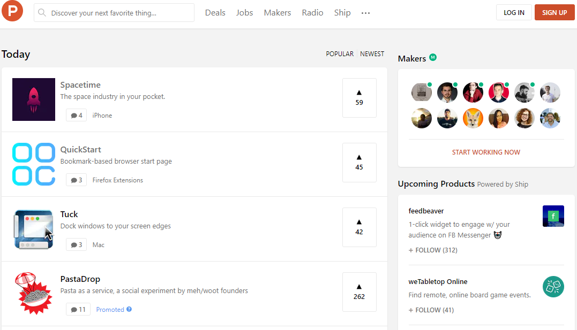This screenshot has height=330, width=577.
Task: Open the weTabletop Online product
Action: pyautogui.click(x=438, y=281)
